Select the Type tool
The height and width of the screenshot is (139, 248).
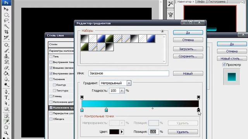[x=6, y=98]
